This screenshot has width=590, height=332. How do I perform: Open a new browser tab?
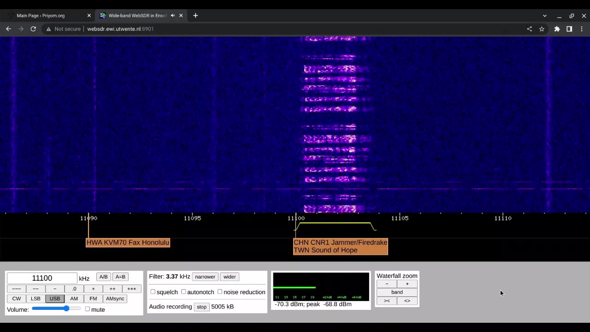pyautogui.click(x=195, y=15)
